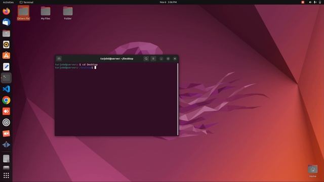
Task: Select the 'My Files' desktop folder
Action: click(46, 13)
